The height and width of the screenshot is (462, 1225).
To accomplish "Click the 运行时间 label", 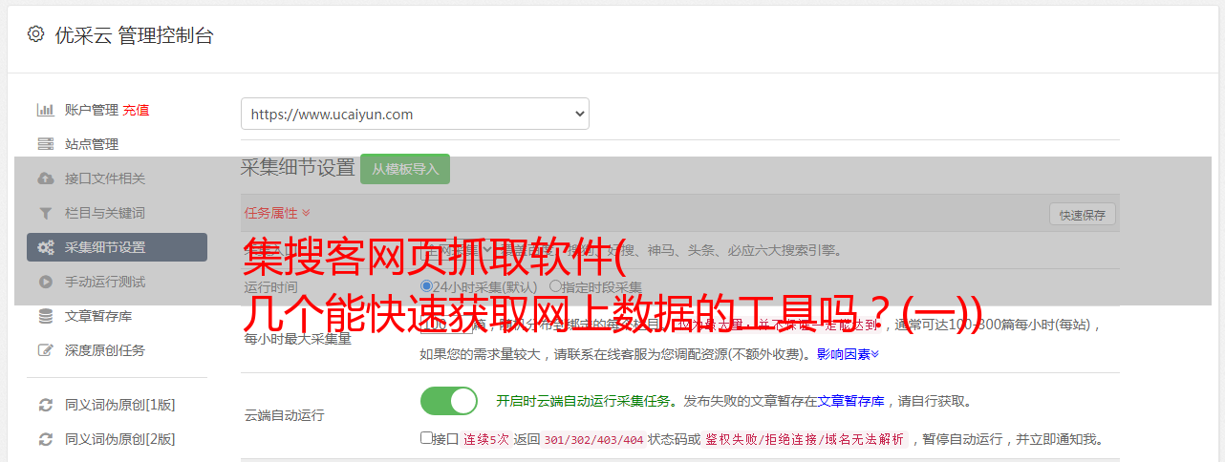I will tap(271, 286).
